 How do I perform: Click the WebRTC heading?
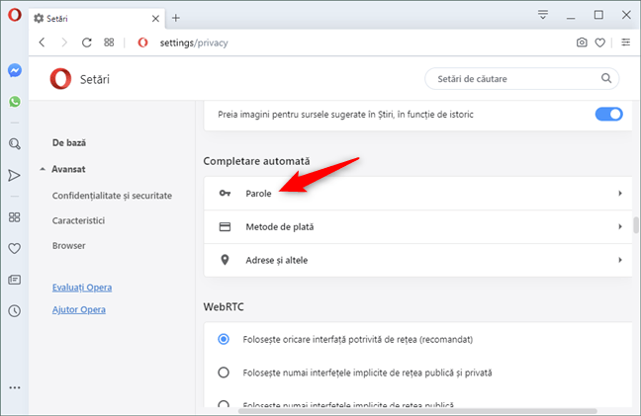pyautogui.click(x=224, y=307)
